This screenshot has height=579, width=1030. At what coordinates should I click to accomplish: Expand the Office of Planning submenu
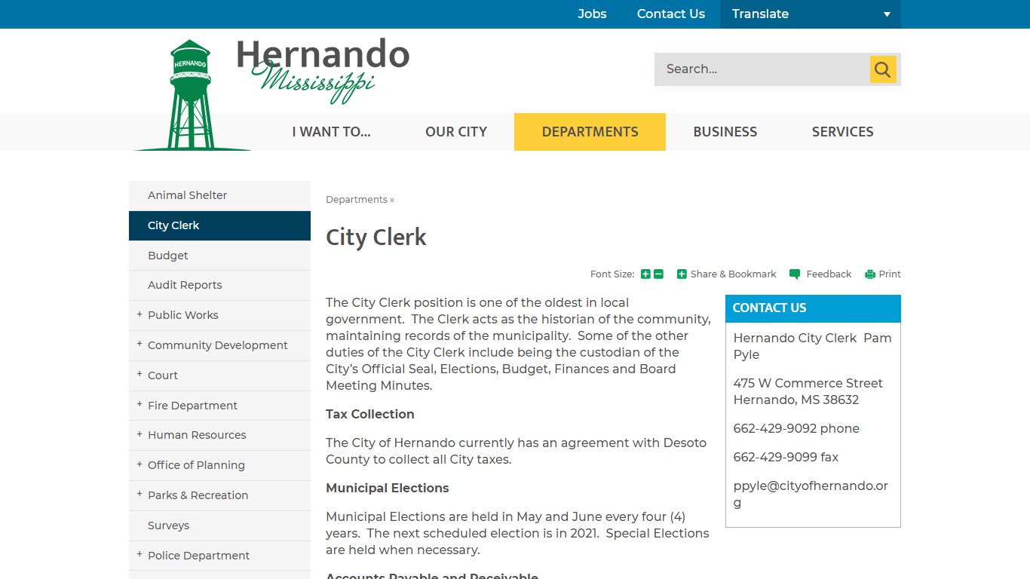(x=139, y=464)
